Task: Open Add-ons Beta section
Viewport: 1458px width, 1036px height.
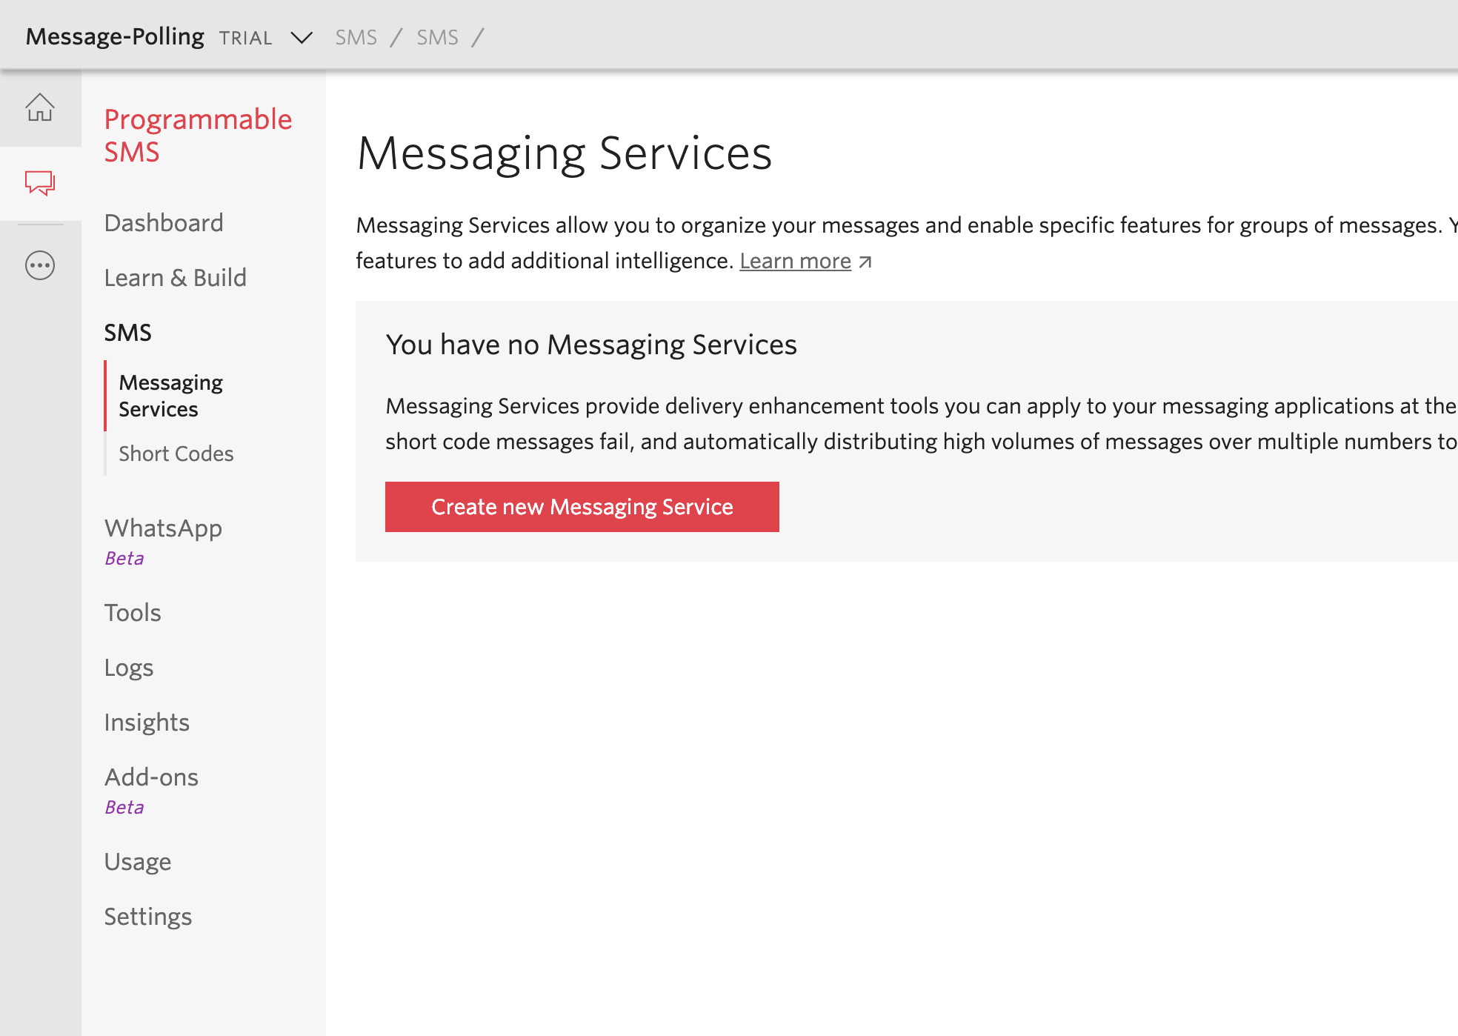Action: pyautogui.click(x=151, y=791)
